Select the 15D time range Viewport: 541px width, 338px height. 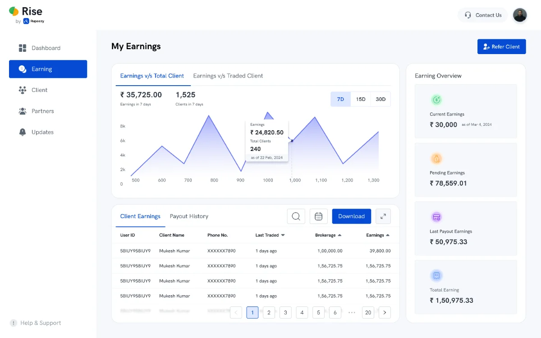(x=361, y=99)
